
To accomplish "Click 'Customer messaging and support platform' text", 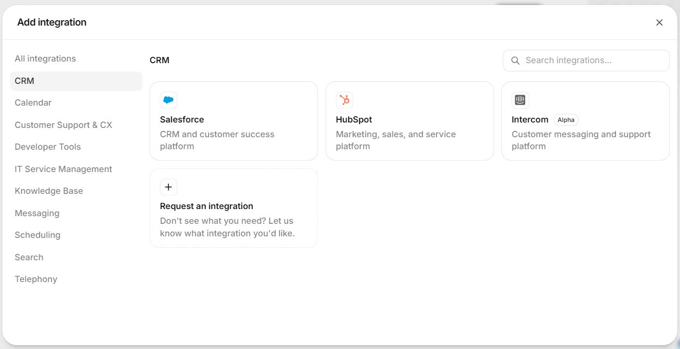I will click(x=581, y=140).
